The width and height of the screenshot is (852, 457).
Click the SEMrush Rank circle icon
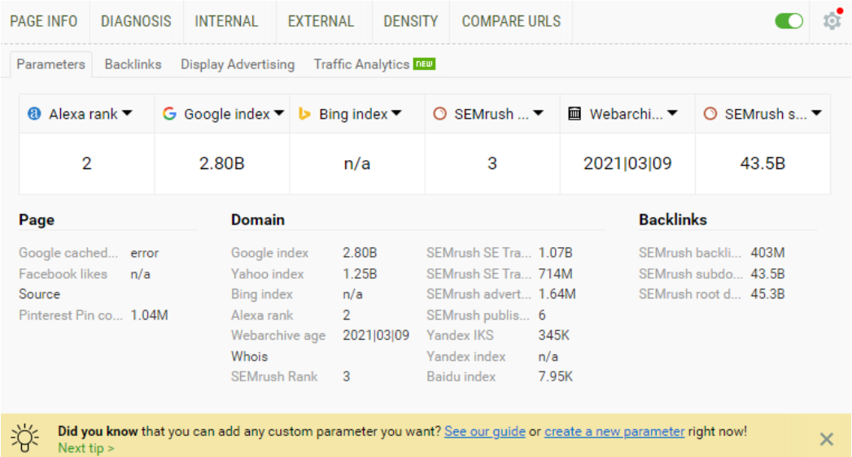point(439,113)
